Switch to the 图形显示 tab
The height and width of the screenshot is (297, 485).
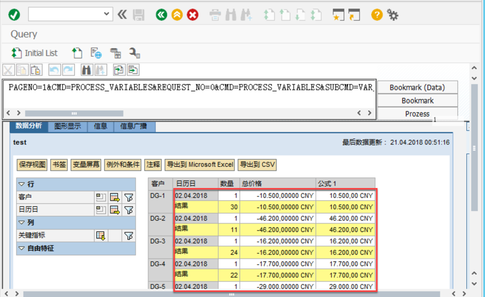tap(67, 126)
